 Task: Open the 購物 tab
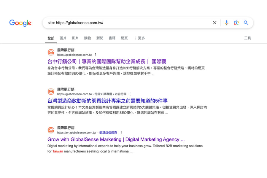(x=88, y=38)
